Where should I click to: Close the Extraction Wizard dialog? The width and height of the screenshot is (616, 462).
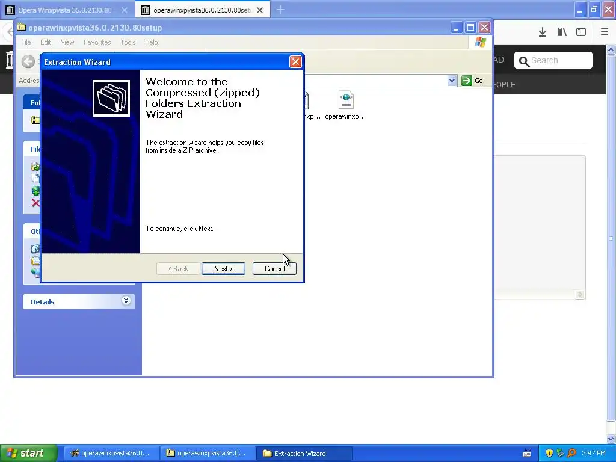pyautogui.click(x=295, y=62)
